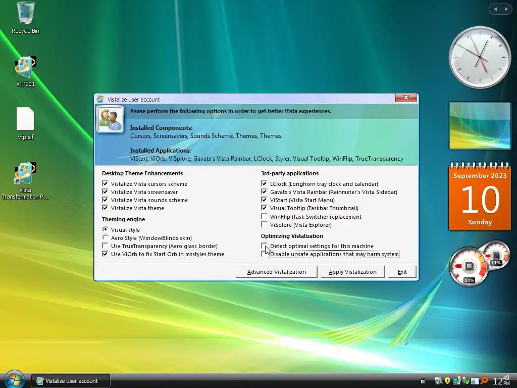Select the vtp.sif file icon
517x388 pixels.
tap(25, 123)
